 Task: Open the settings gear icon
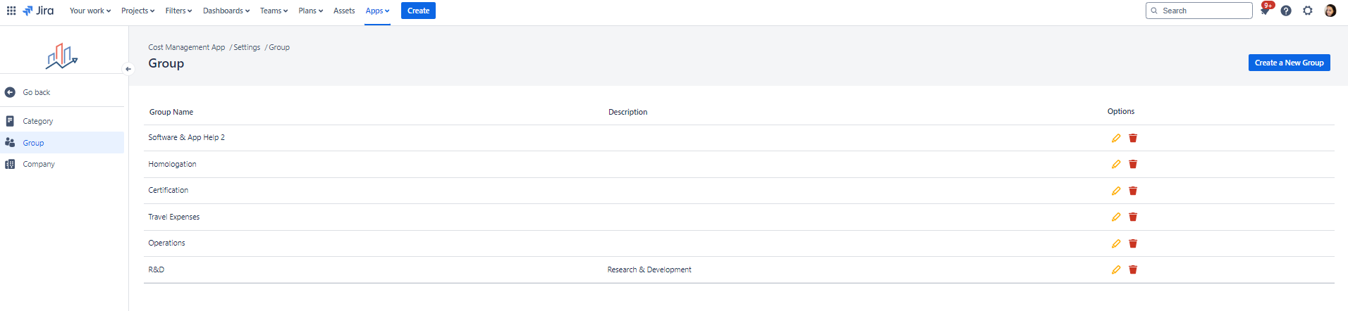coord(1308,11)
